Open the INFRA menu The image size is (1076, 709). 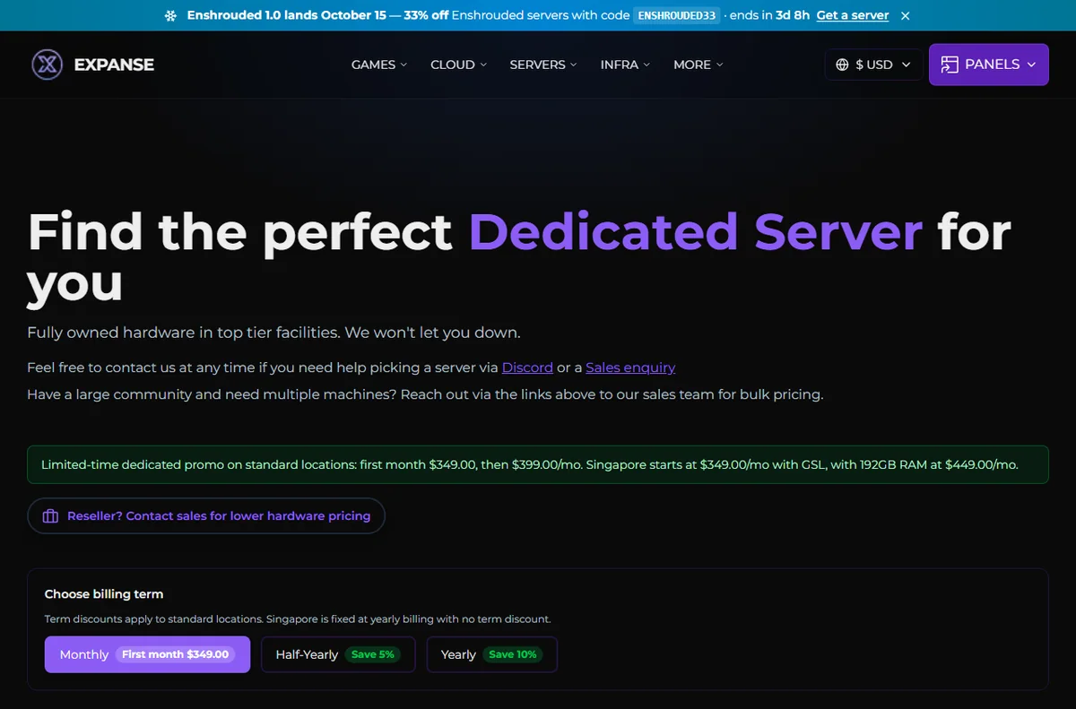[626, 65]
